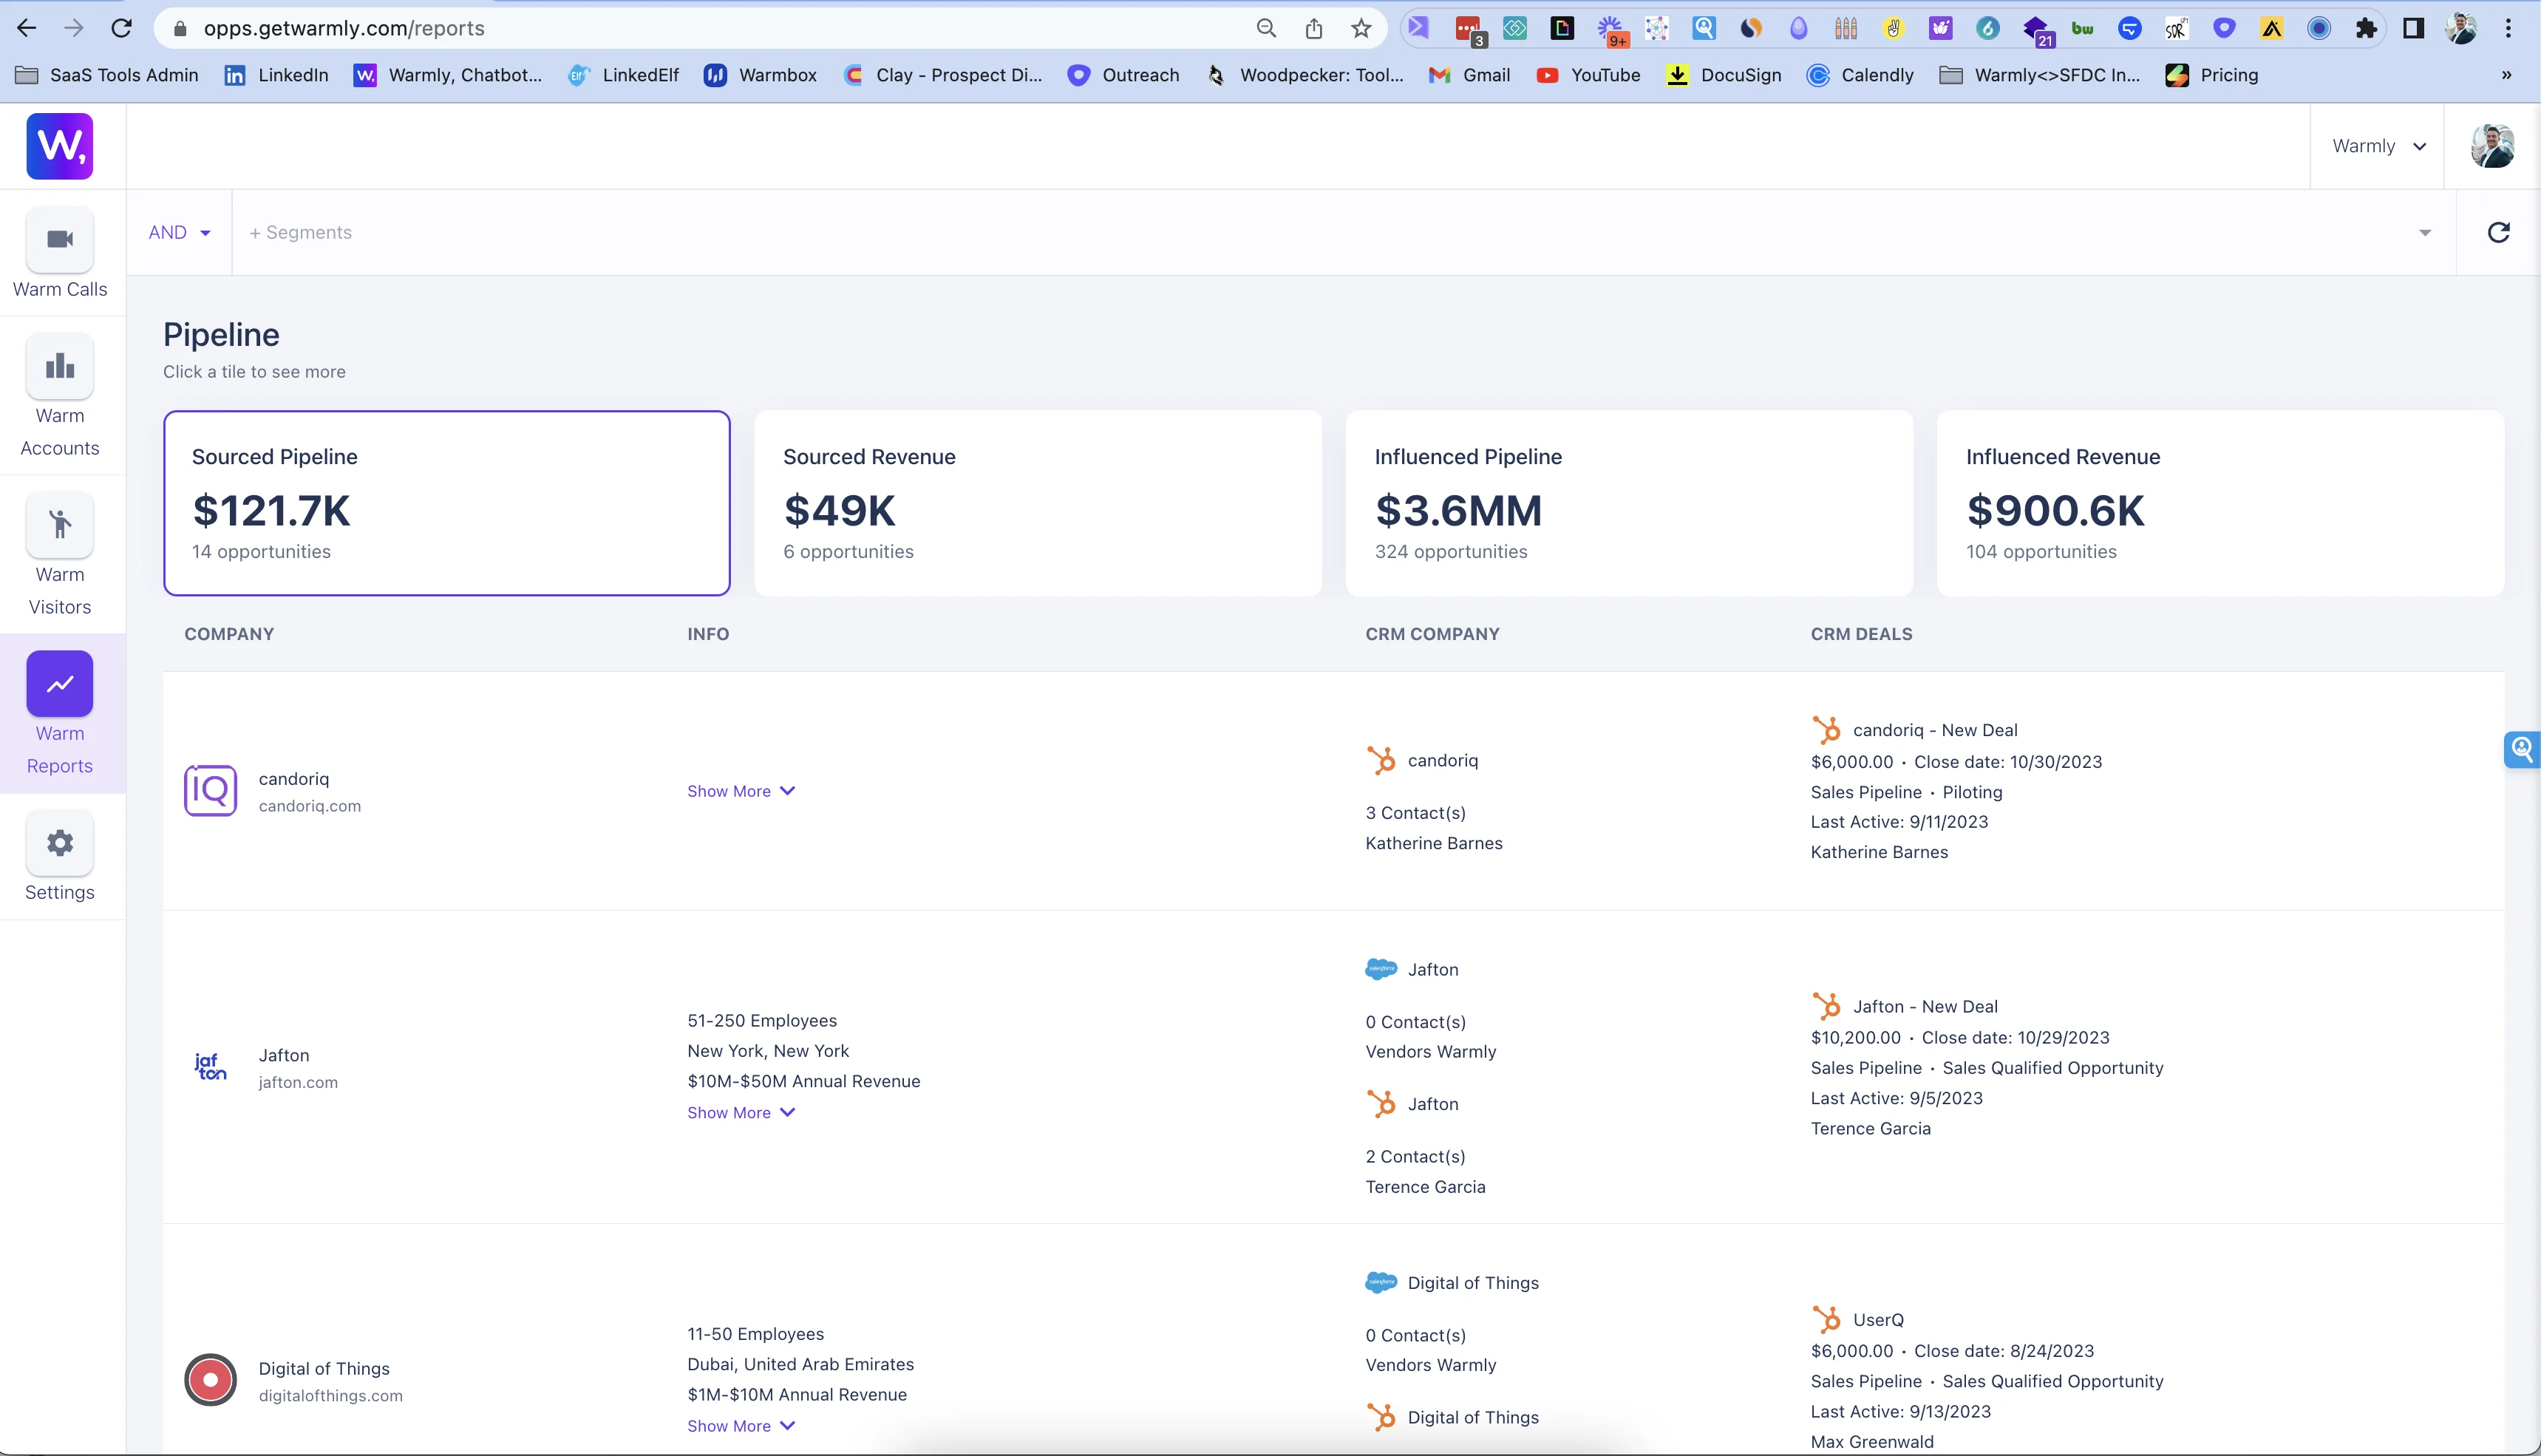Screen dimensions: 2541x1456
Task: Expand Segments dropdown arrow
Action: 2424,233
